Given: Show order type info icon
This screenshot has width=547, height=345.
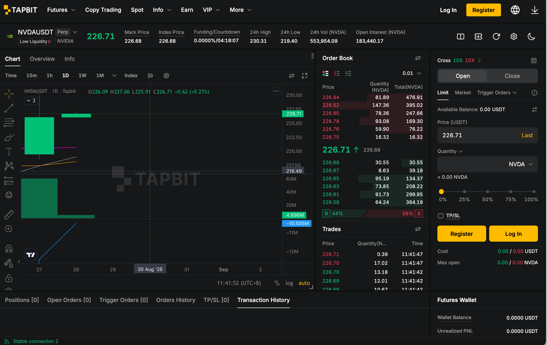Looking at the screenshot, I should (x=534, y=93).
